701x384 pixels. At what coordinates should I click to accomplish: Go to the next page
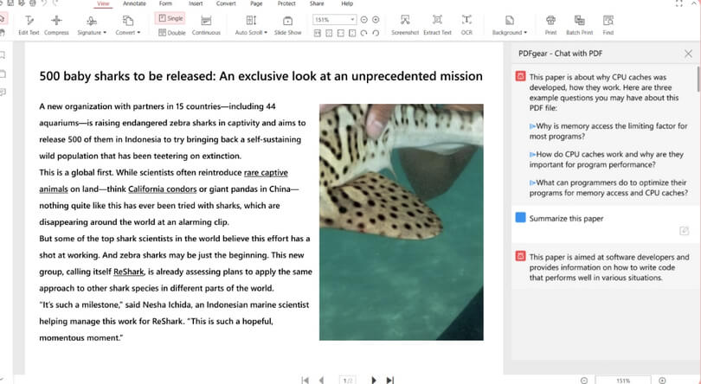(x=374, y=380)
